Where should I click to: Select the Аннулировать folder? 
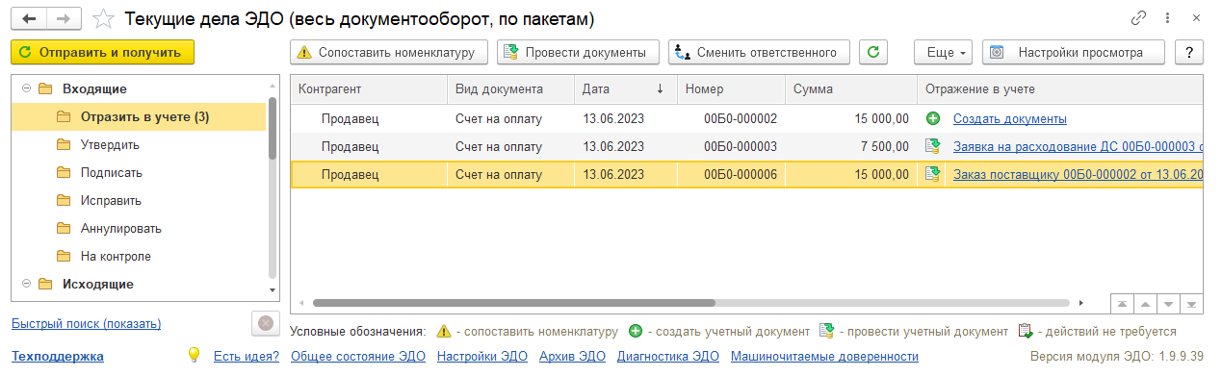pos(121,229)
